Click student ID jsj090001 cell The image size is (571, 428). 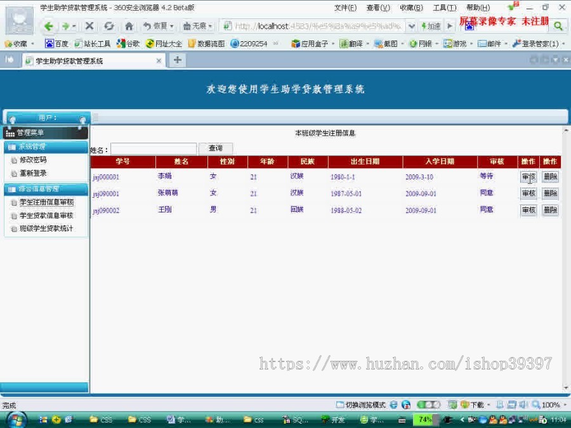click(x=106, y=193)
